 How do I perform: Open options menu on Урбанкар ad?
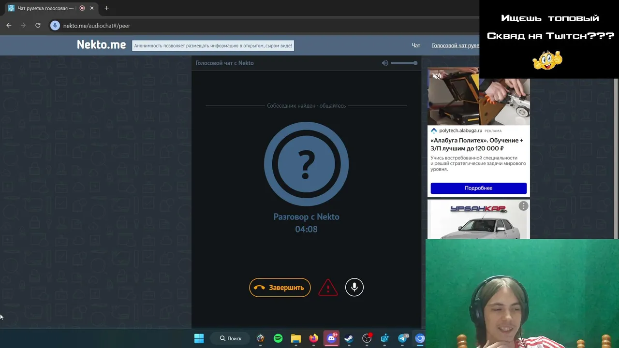523,206
